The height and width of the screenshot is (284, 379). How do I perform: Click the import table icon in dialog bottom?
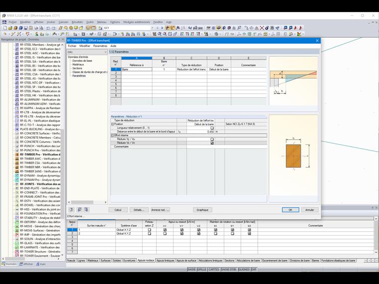coord(86,210)
